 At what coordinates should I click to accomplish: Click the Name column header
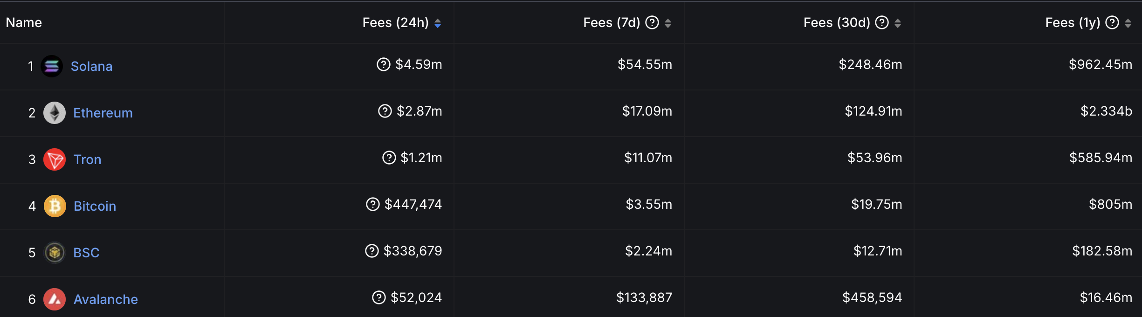(x=23, y=22)
